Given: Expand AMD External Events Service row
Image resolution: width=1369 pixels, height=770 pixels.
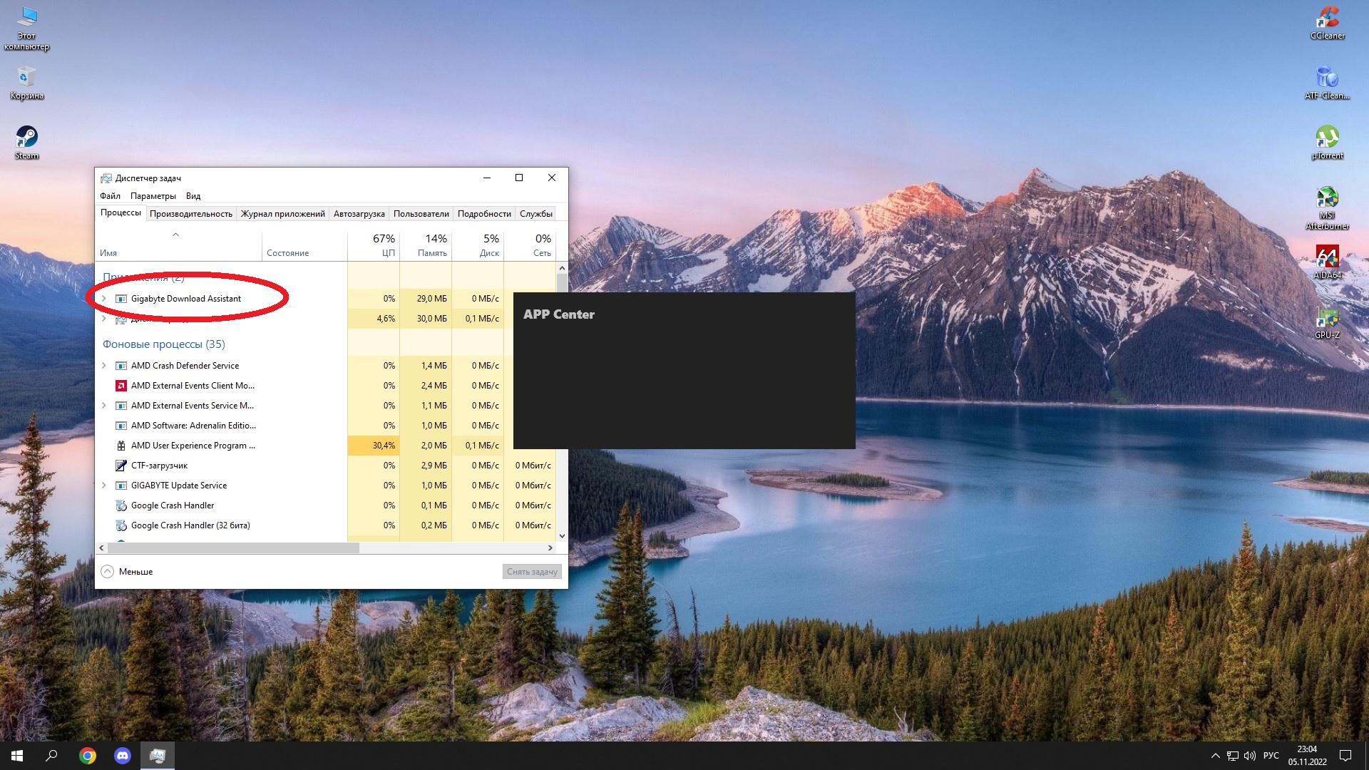Looking at the screenshot, I should pyautogui.click(x=104, y=406).
